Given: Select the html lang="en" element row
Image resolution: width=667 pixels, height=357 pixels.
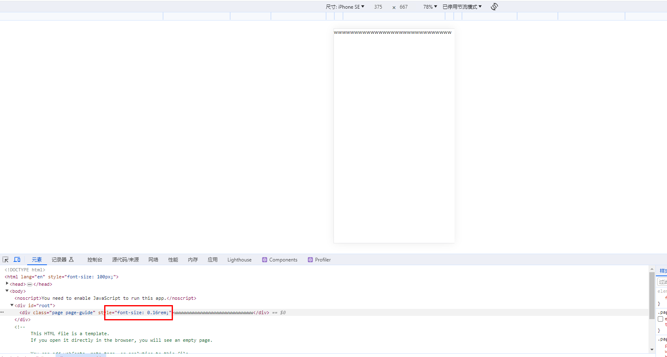Looking at the screenshot, I should point(61,277).
